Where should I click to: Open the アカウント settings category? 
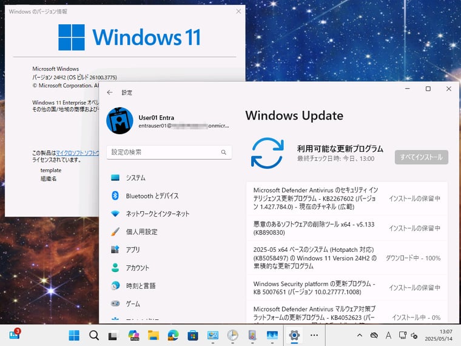pyautogui.click(x=169, y=268)
